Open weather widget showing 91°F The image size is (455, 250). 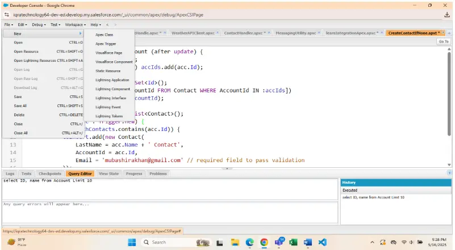click(16, 242)
